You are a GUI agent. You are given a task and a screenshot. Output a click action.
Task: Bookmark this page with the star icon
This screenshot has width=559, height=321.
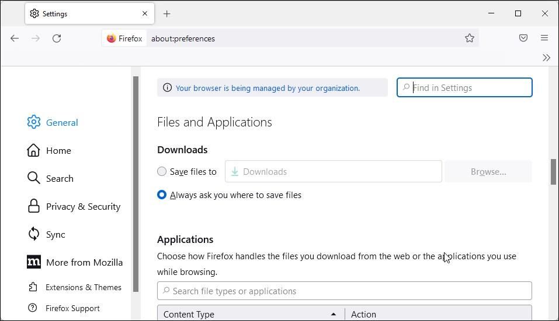[x=469, y=38]
